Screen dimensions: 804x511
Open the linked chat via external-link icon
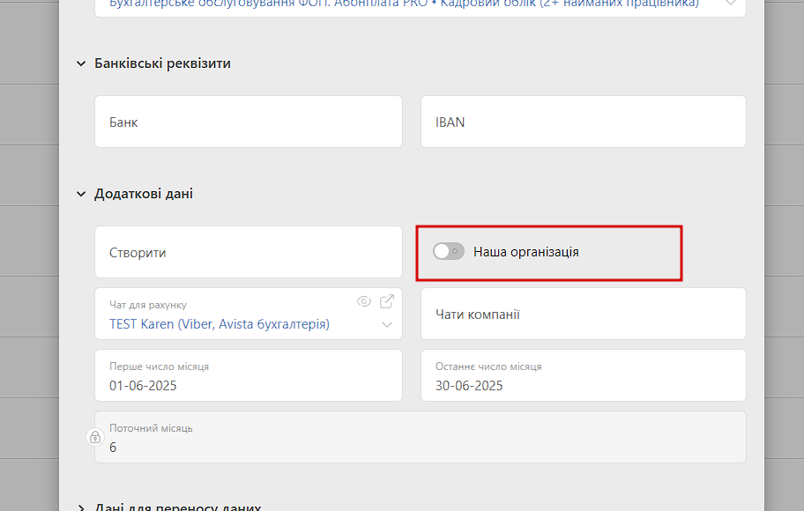[x=387, y=301]
